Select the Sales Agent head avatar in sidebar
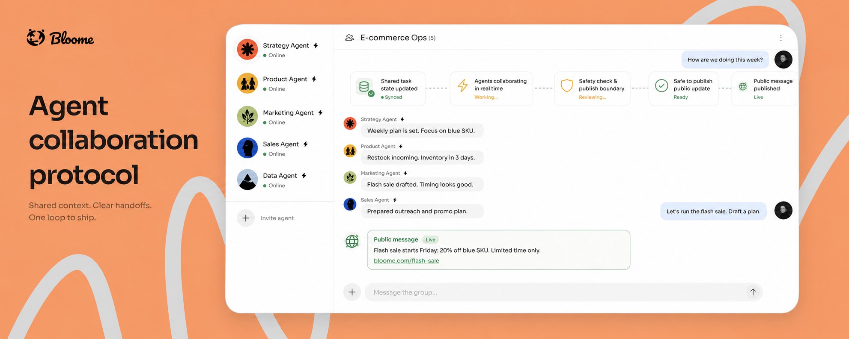Viewport: 849px width, 339px height. click(x=247, y=148)
